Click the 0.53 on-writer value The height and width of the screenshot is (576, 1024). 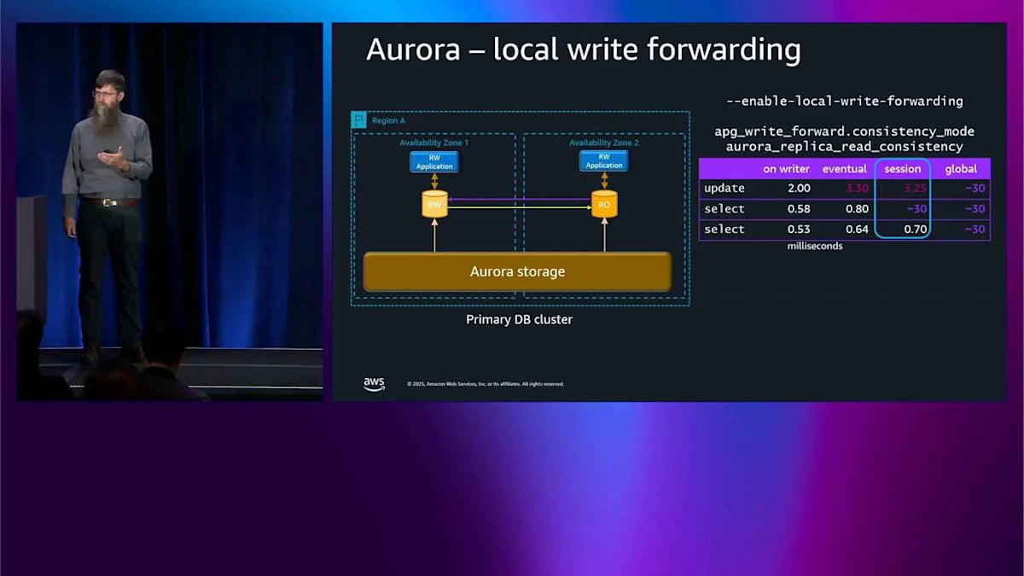tap(798, 230)
